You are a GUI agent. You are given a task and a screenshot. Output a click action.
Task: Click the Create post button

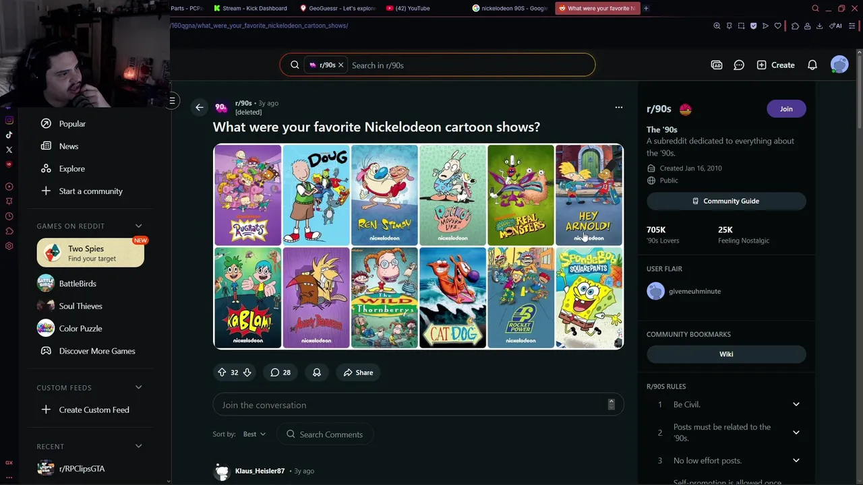click(x=775, y=65)
